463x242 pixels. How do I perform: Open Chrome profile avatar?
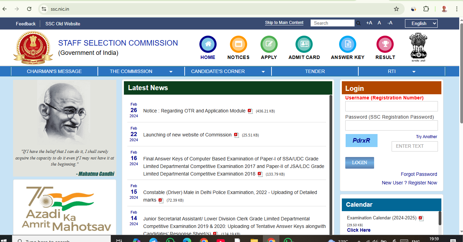[444, 9]
